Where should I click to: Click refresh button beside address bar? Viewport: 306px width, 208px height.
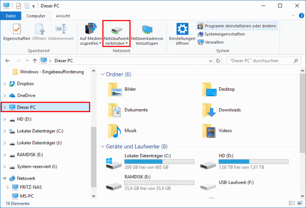pos(218,61)
